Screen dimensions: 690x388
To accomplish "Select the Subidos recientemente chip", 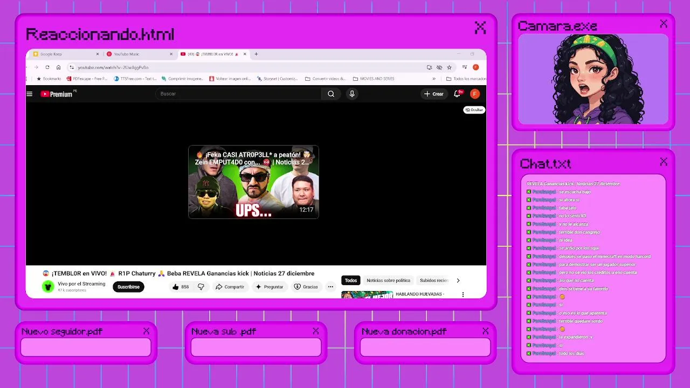I will coord(434,280).
